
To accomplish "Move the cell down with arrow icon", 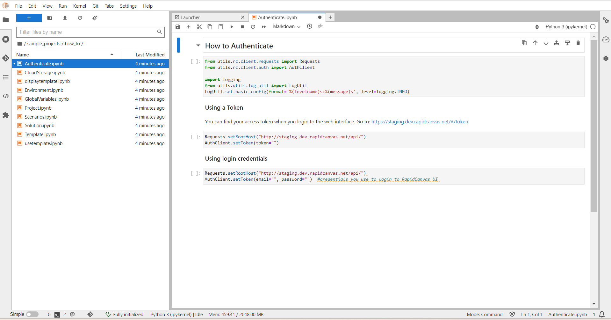I will [546, 43].
